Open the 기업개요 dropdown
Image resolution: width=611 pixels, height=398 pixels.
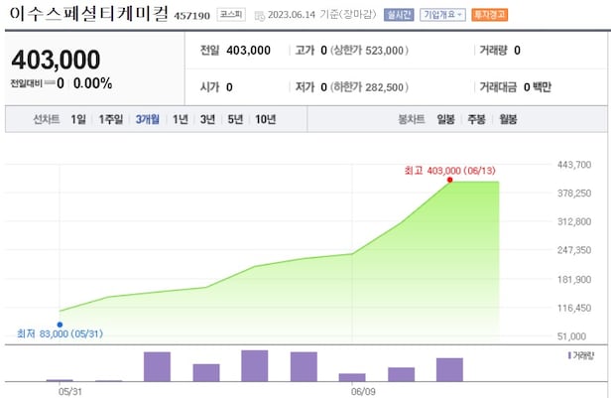(x=442, y=15)
